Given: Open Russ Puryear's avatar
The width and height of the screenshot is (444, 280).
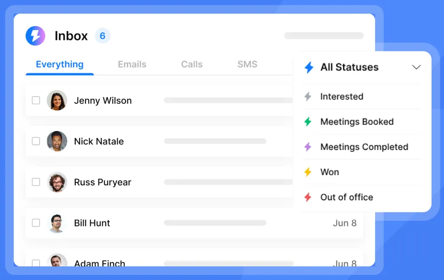Looking at the screenshot, I should pyautogui.click(x=57, y=182).
